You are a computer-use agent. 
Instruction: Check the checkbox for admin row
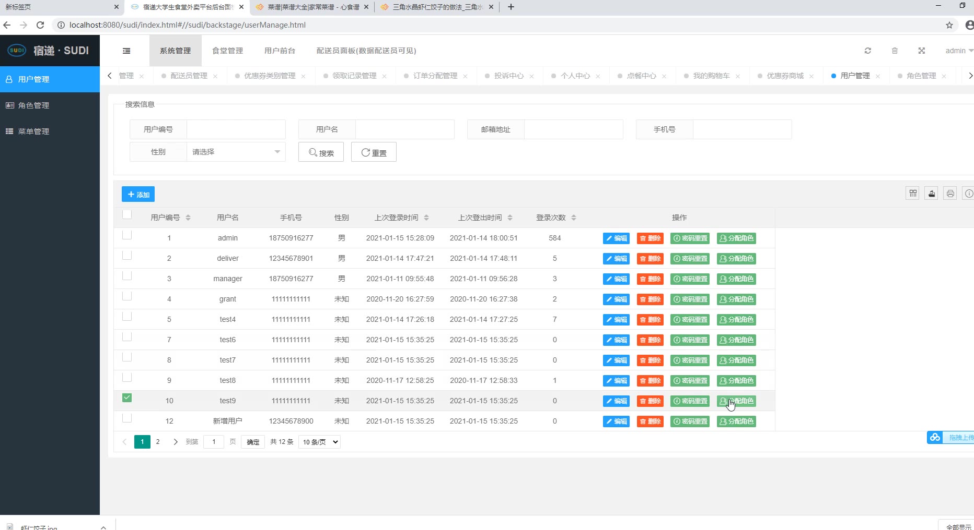[127, 235]
